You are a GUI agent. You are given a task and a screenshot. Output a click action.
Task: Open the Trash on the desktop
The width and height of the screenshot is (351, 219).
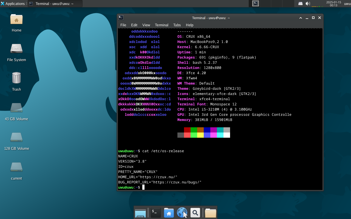click(x=16, y=78)
